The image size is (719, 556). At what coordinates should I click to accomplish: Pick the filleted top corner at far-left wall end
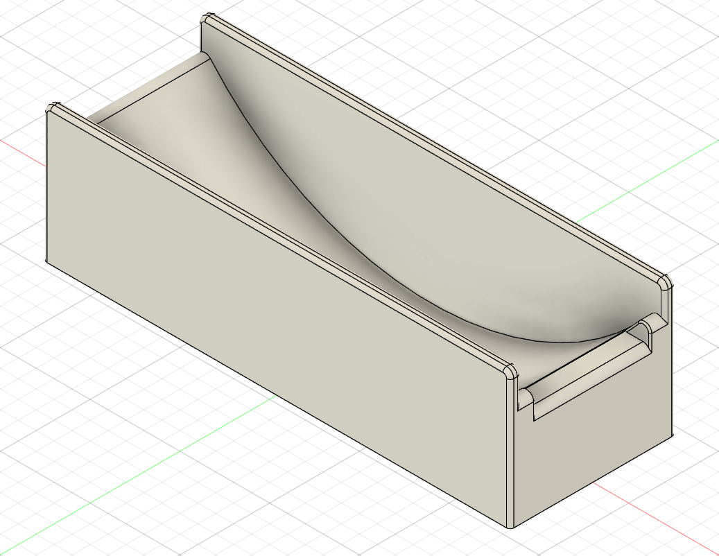tap(207, 18)
